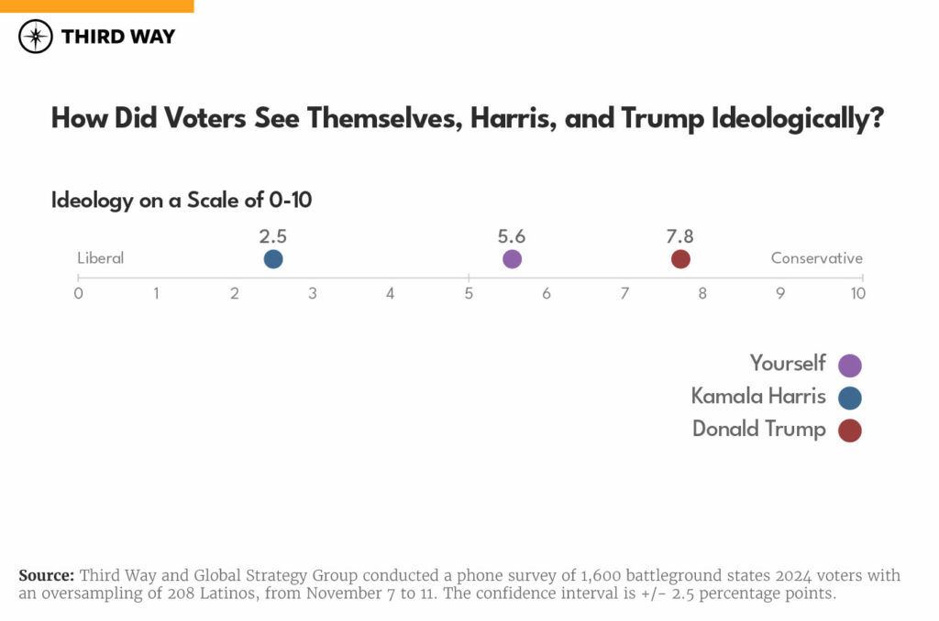Screen dimensions: 939x621
Task: Click the chart title about voter ideology
Action: click(x=467, y=119)
